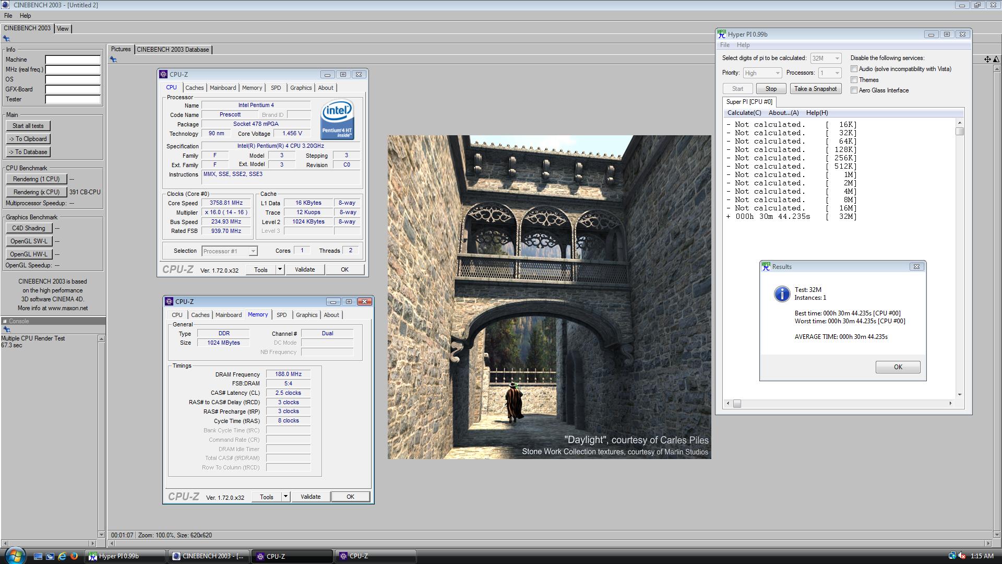The image size is (1002, 564).
Task: Click the zoom-view triangle icon
Action: 996,59
